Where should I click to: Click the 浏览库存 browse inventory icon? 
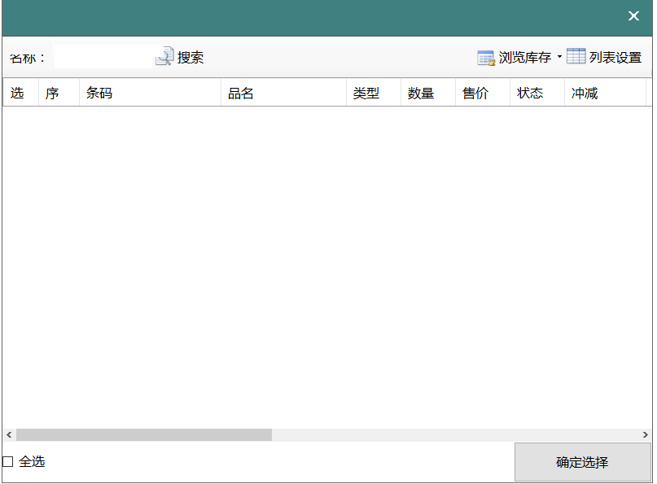[x=485, y=57]
